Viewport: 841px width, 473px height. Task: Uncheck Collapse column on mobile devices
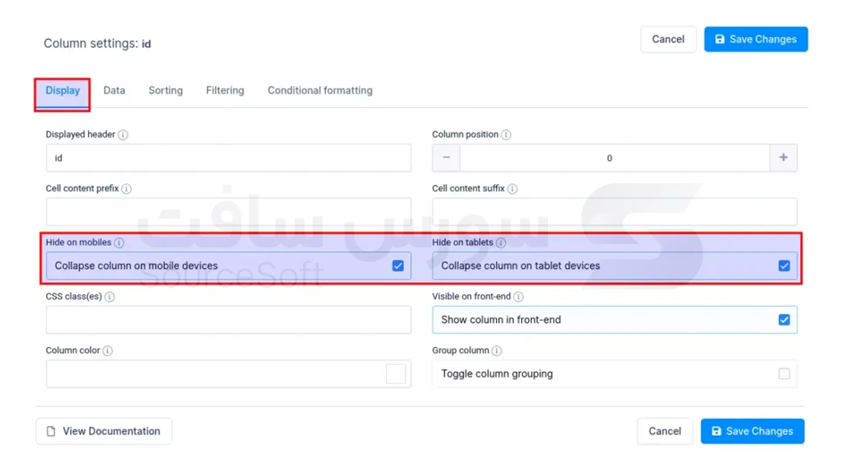point(398,266)
